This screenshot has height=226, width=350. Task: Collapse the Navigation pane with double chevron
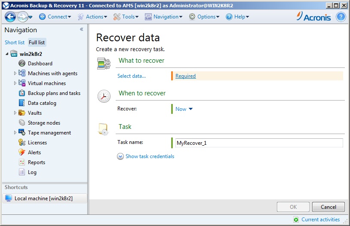[x=81, y=29]
